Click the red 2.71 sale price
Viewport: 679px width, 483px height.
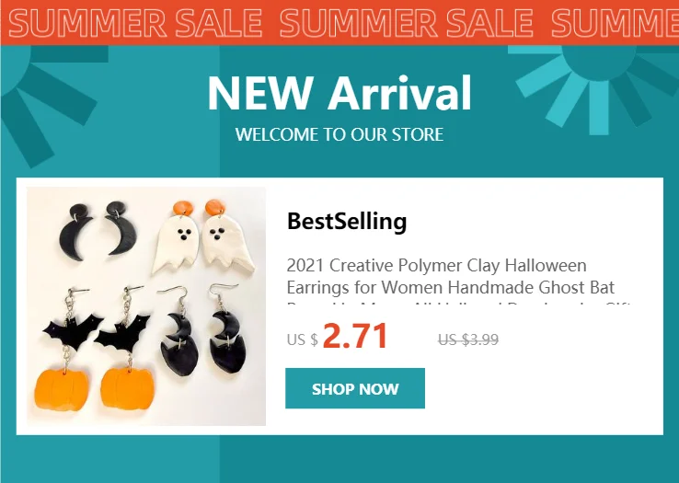point(354,336)
